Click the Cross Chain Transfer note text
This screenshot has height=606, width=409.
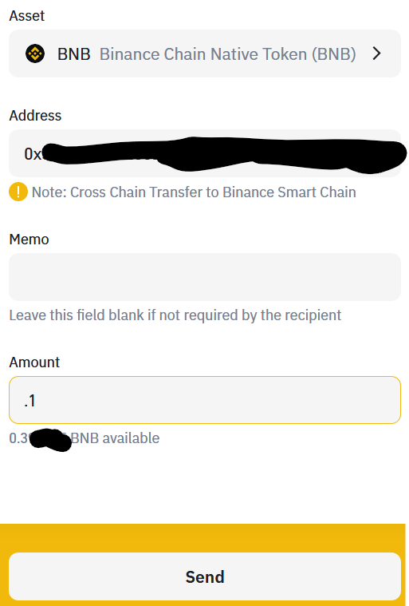coord(194,192)
